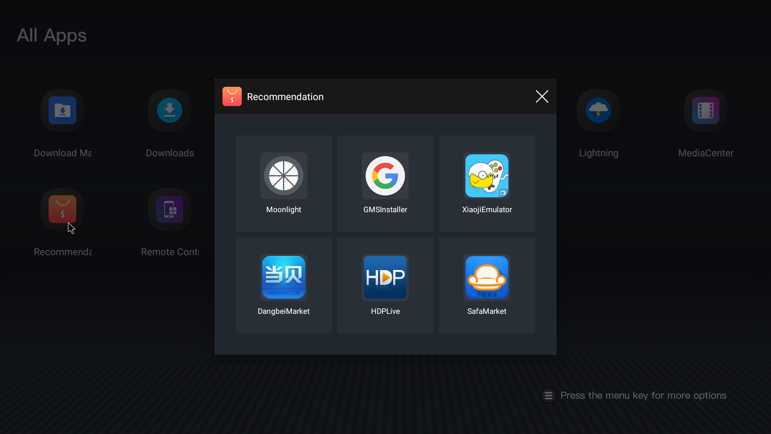Viewport: 771px width, 434px height.
Task: Click the HDPLive text label
Action: coord(385,311)
